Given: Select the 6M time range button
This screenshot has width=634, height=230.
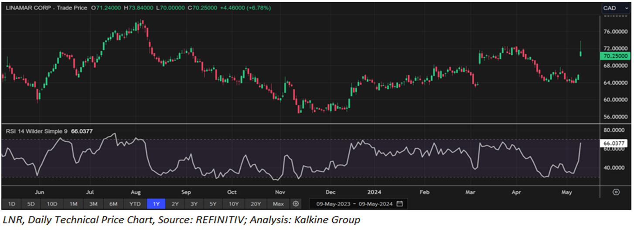Looking at the screenshot, I should [x=113, y=203].
